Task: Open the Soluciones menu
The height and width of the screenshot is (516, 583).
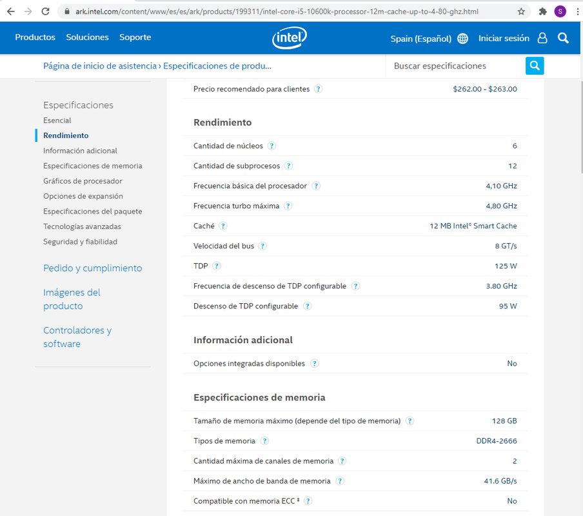Action: 87,37
